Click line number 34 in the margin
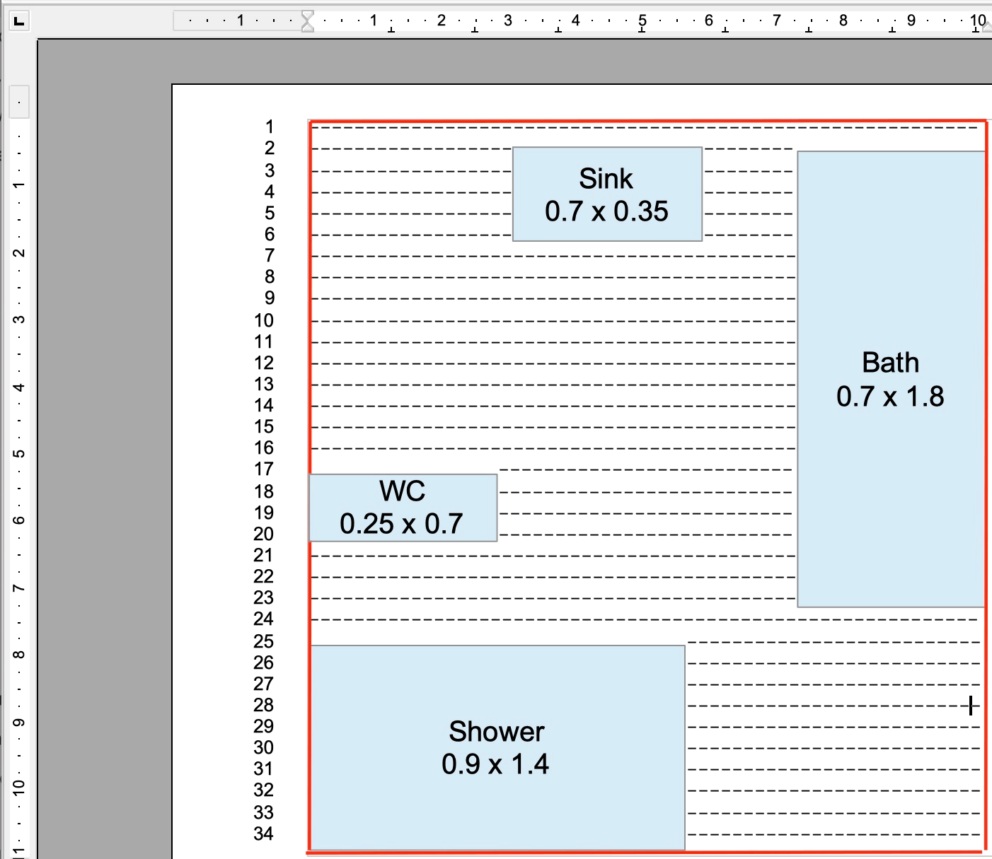Viewport: 992px width, 859px height. 264,834
